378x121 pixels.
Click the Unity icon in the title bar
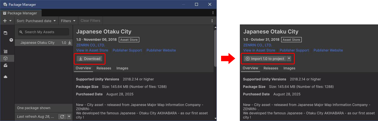coord(5,5)
